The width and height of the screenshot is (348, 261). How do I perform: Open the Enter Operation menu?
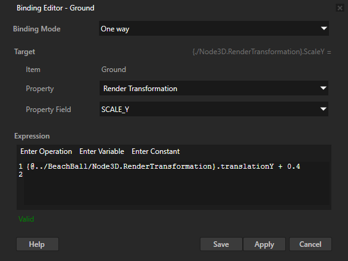click(x=46, y=151)
